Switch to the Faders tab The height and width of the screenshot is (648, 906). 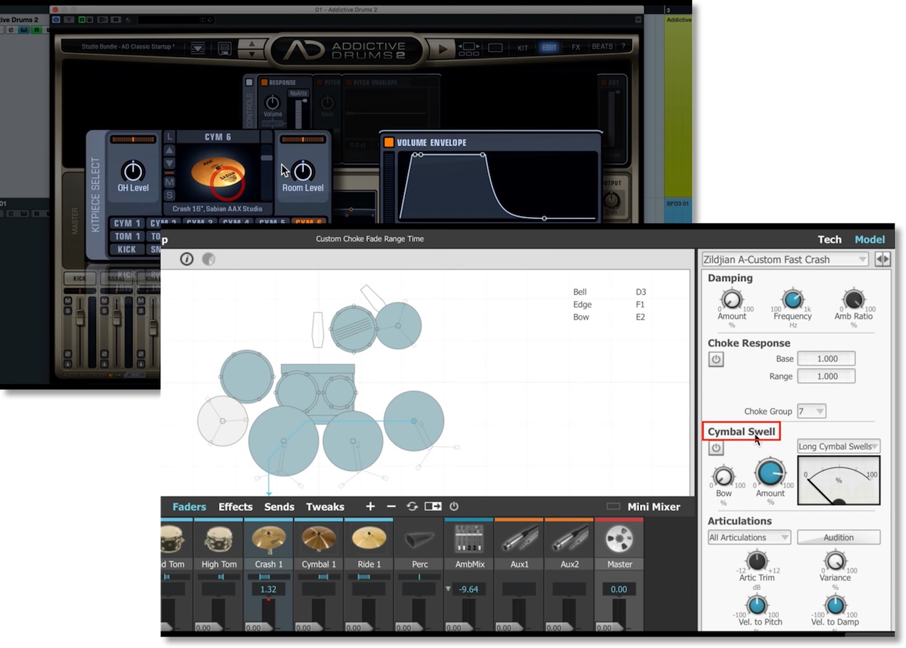click(x=189, y=507)
